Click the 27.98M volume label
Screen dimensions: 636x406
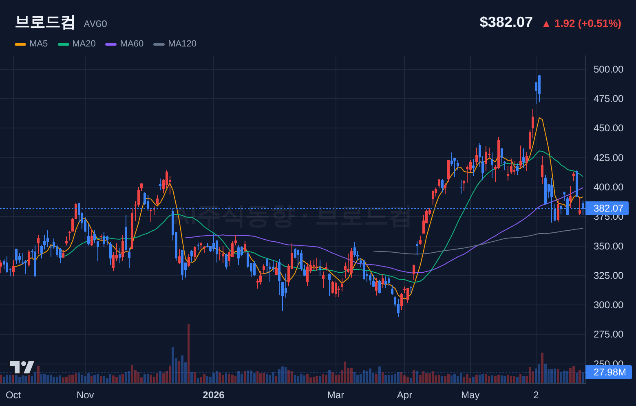click(609, 372)
